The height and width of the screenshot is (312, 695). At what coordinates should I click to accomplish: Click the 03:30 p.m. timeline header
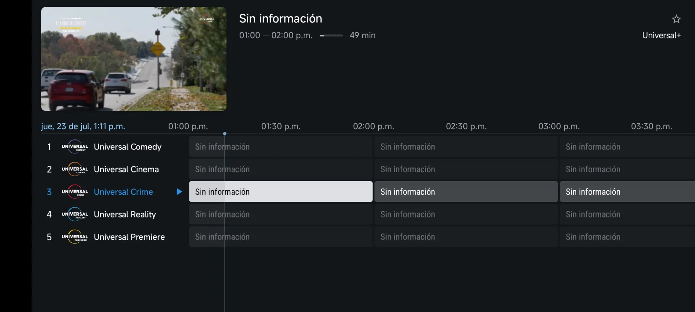652,126
